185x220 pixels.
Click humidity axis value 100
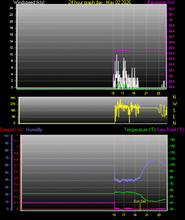pos(6,136)
